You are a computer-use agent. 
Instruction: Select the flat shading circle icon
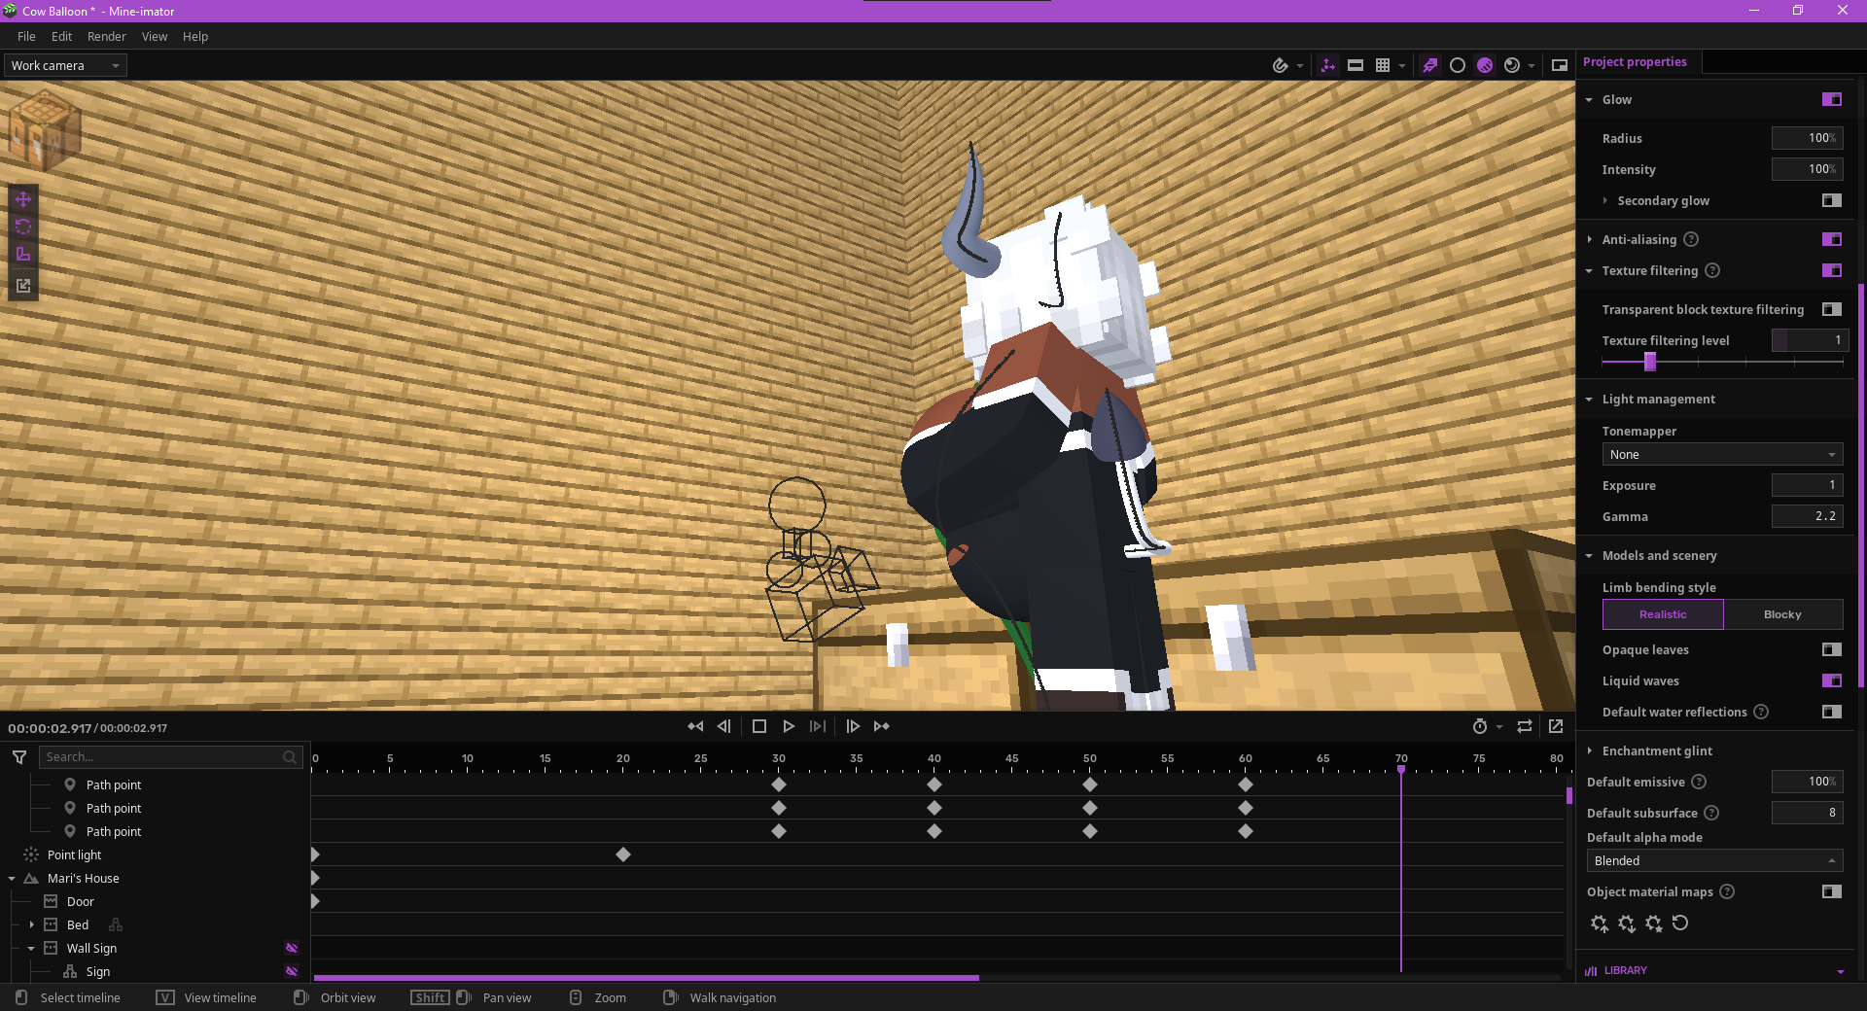pos(1457,65)
